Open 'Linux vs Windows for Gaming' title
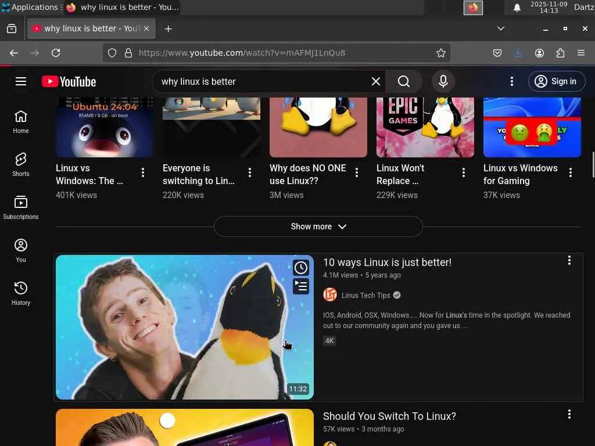Viewport: 595px width, 446px height. coord(520,174)
